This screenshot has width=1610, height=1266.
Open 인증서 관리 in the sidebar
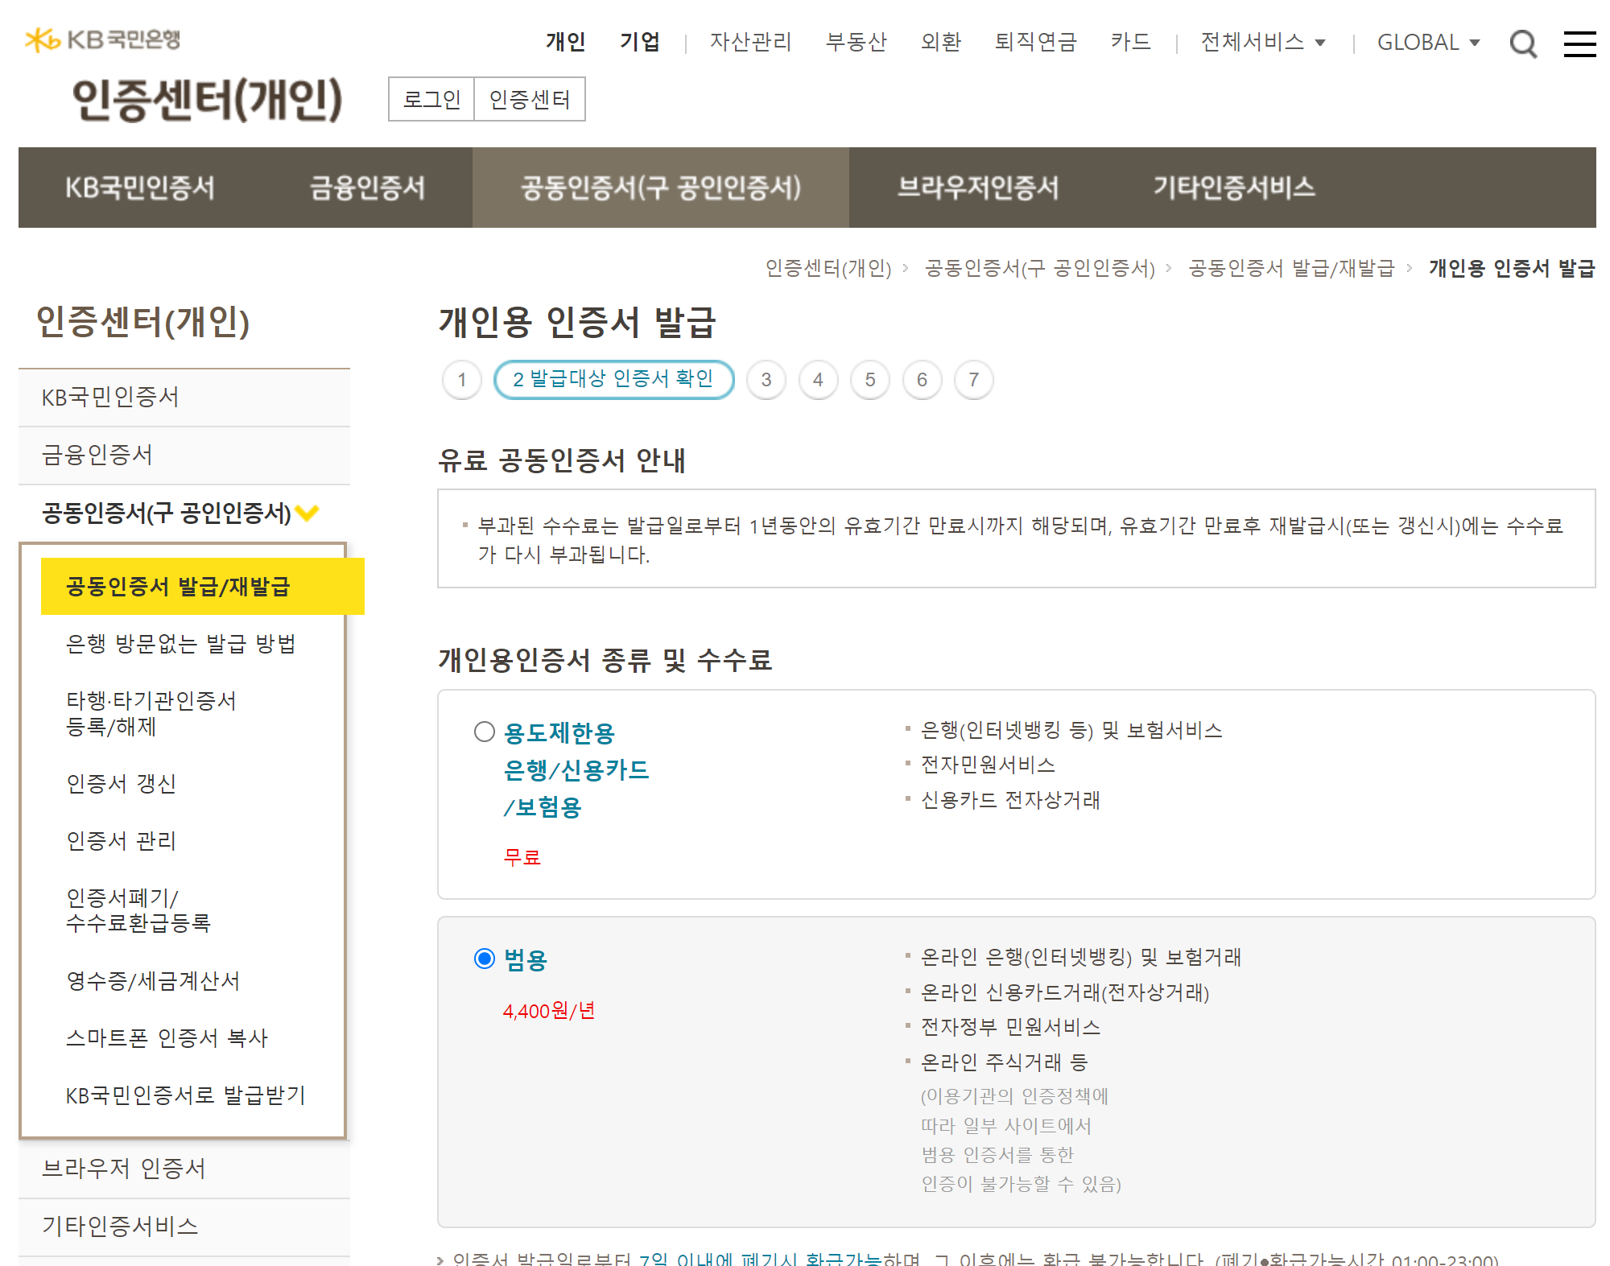(121, 840)
